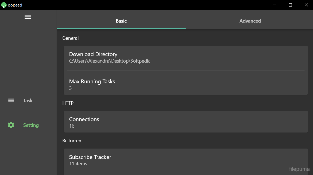Minimize the gopeed window
The image size is (313, 175).
point(274,5)
